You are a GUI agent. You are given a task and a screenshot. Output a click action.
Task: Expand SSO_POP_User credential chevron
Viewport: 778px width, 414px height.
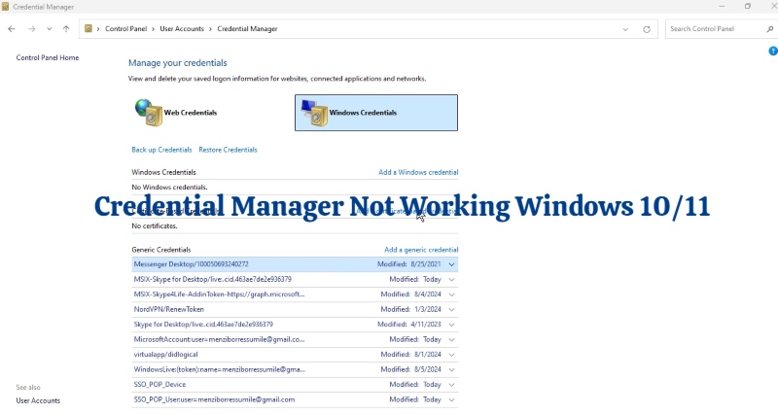click(451, 399)
